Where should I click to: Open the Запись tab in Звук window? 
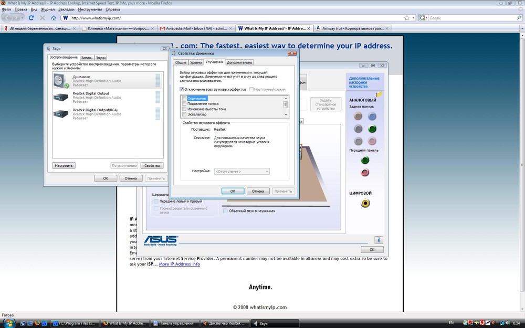click(87, 57)
